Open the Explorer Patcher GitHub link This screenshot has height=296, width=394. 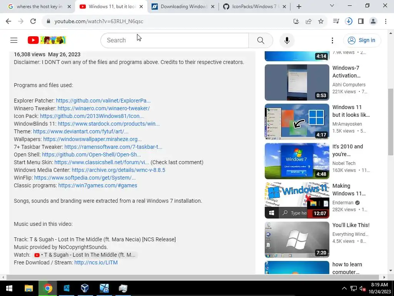tap(103, 101)
